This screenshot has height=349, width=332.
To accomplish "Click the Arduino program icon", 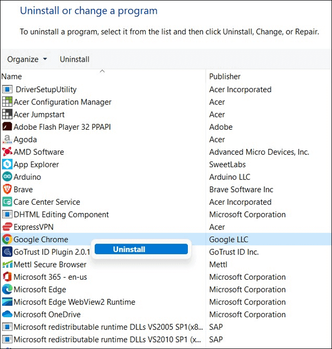I will 7,177.
